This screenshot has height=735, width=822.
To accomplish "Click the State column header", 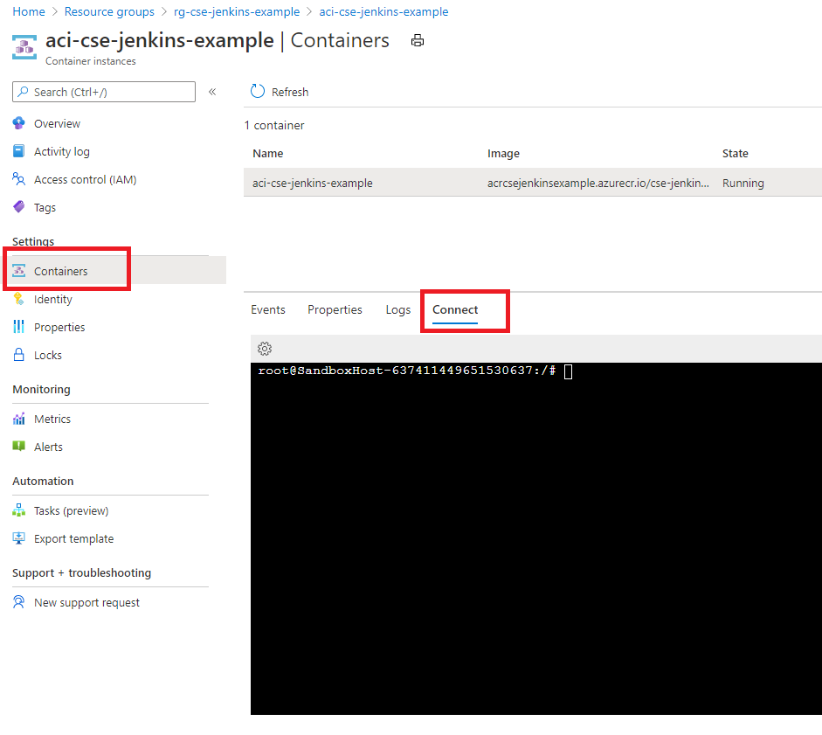I will pyautogui.click(x=735, y=153).
